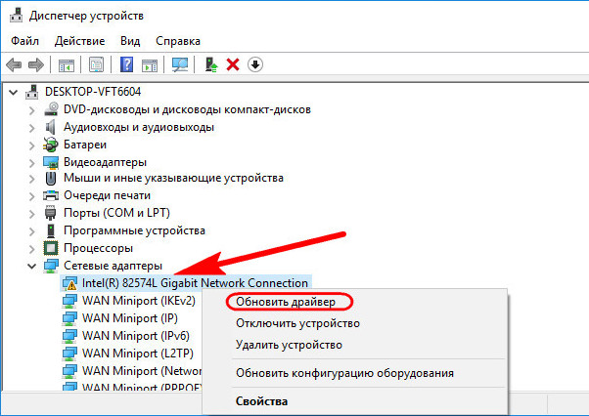
Task: Click the red X Uninstall device icon
Action: [x=233, y=64]
